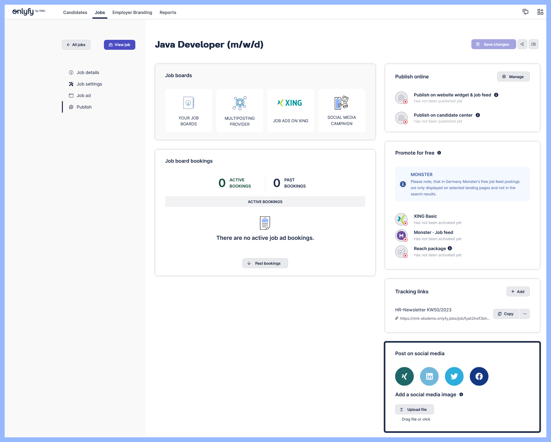Open the apps grid icon in header

click(540, 12)
